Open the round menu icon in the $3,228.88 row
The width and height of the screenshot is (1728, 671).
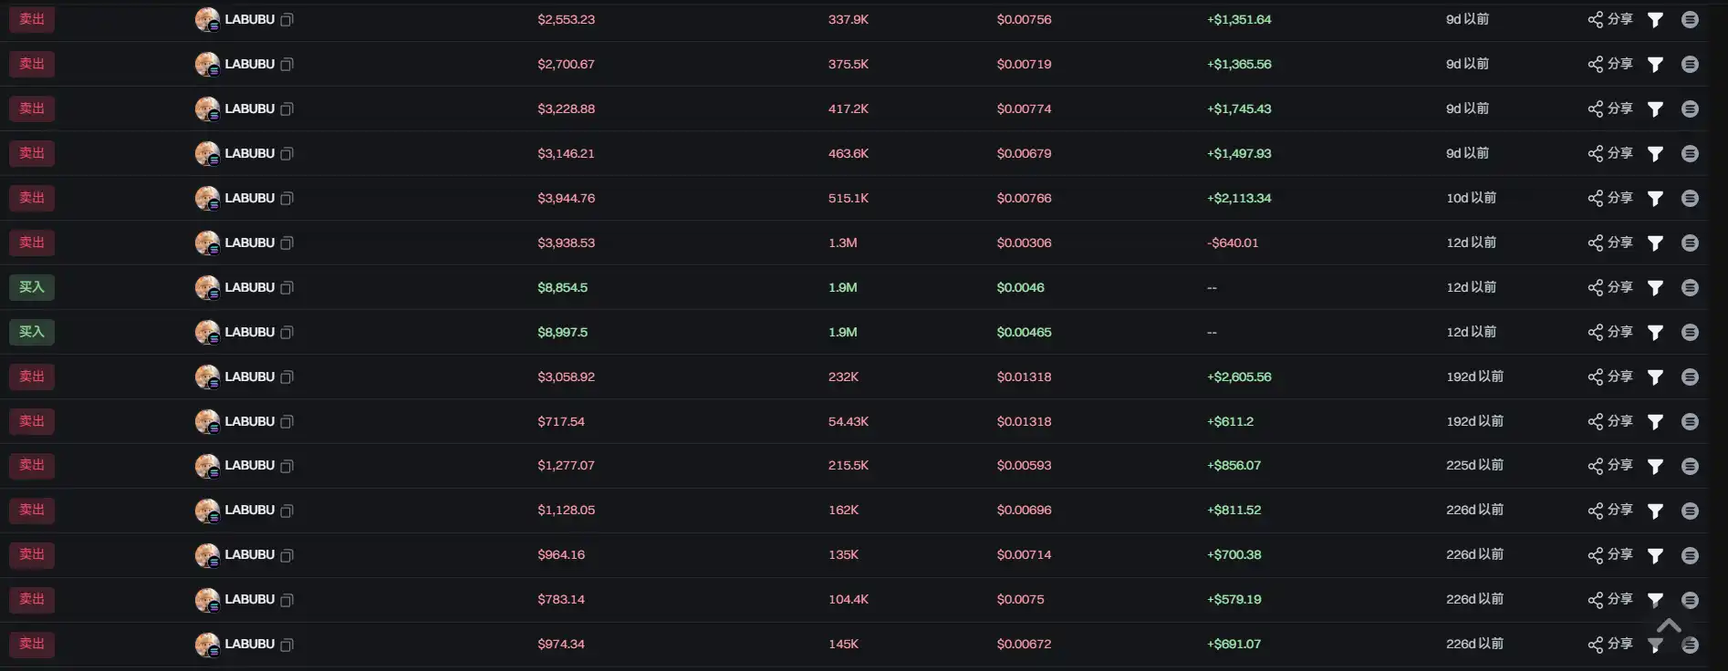1690,109
